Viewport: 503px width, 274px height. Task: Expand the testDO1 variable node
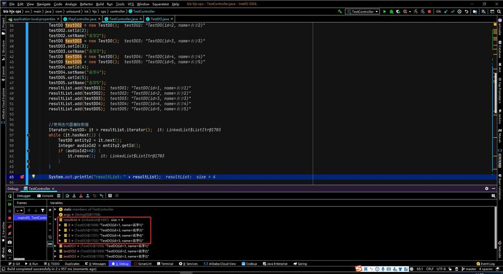(55, 246)
